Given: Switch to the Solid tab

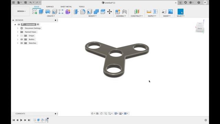Looking at the screenshot, I should tap(36, 7).
